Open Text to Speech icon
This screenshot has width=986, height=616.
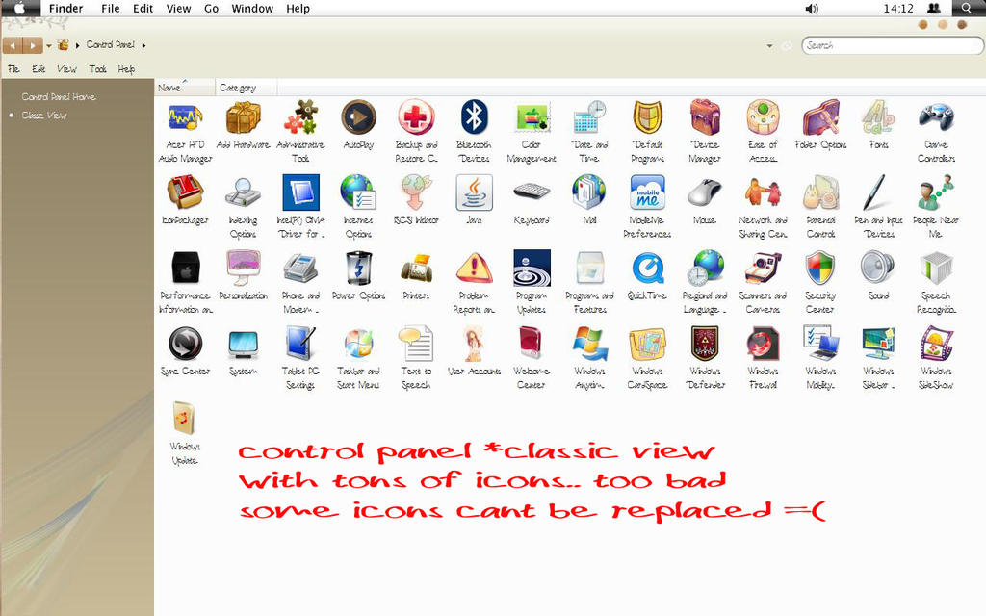click(416, 344)
